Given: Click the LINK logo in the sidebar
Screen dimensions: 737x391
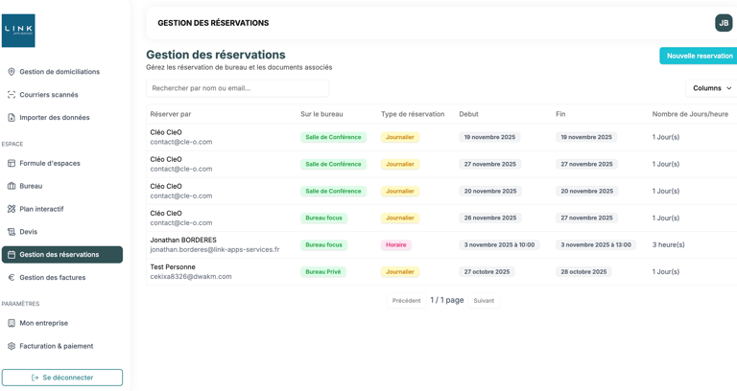Looking at the screenshot, I should tap(18, 31).
